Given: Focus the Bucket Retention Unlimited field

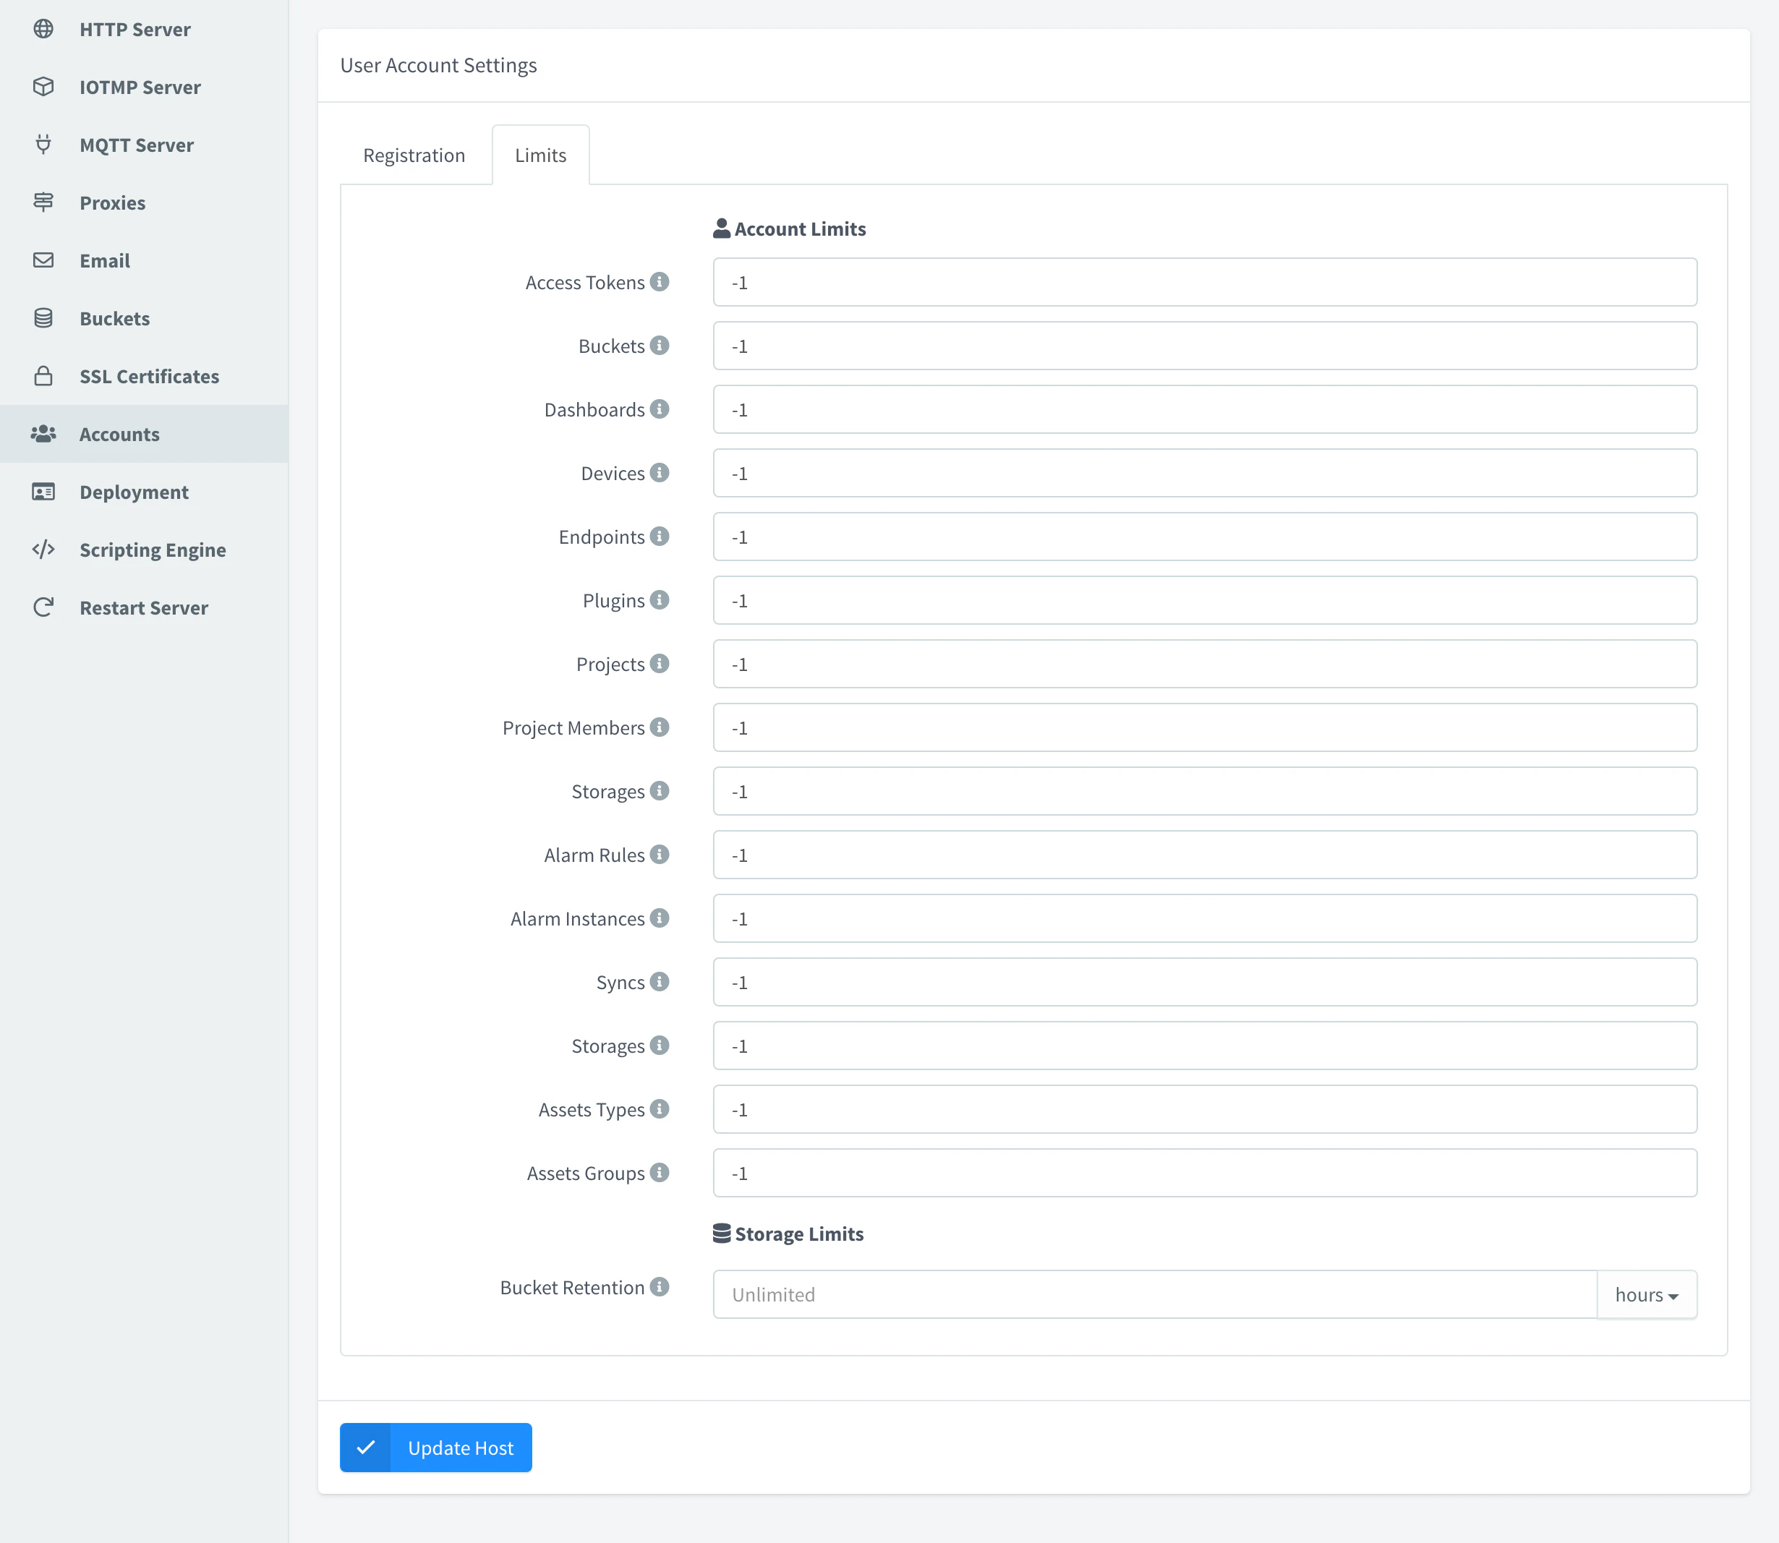Looking at the screenshot, I should [x=1155, y=1294].
